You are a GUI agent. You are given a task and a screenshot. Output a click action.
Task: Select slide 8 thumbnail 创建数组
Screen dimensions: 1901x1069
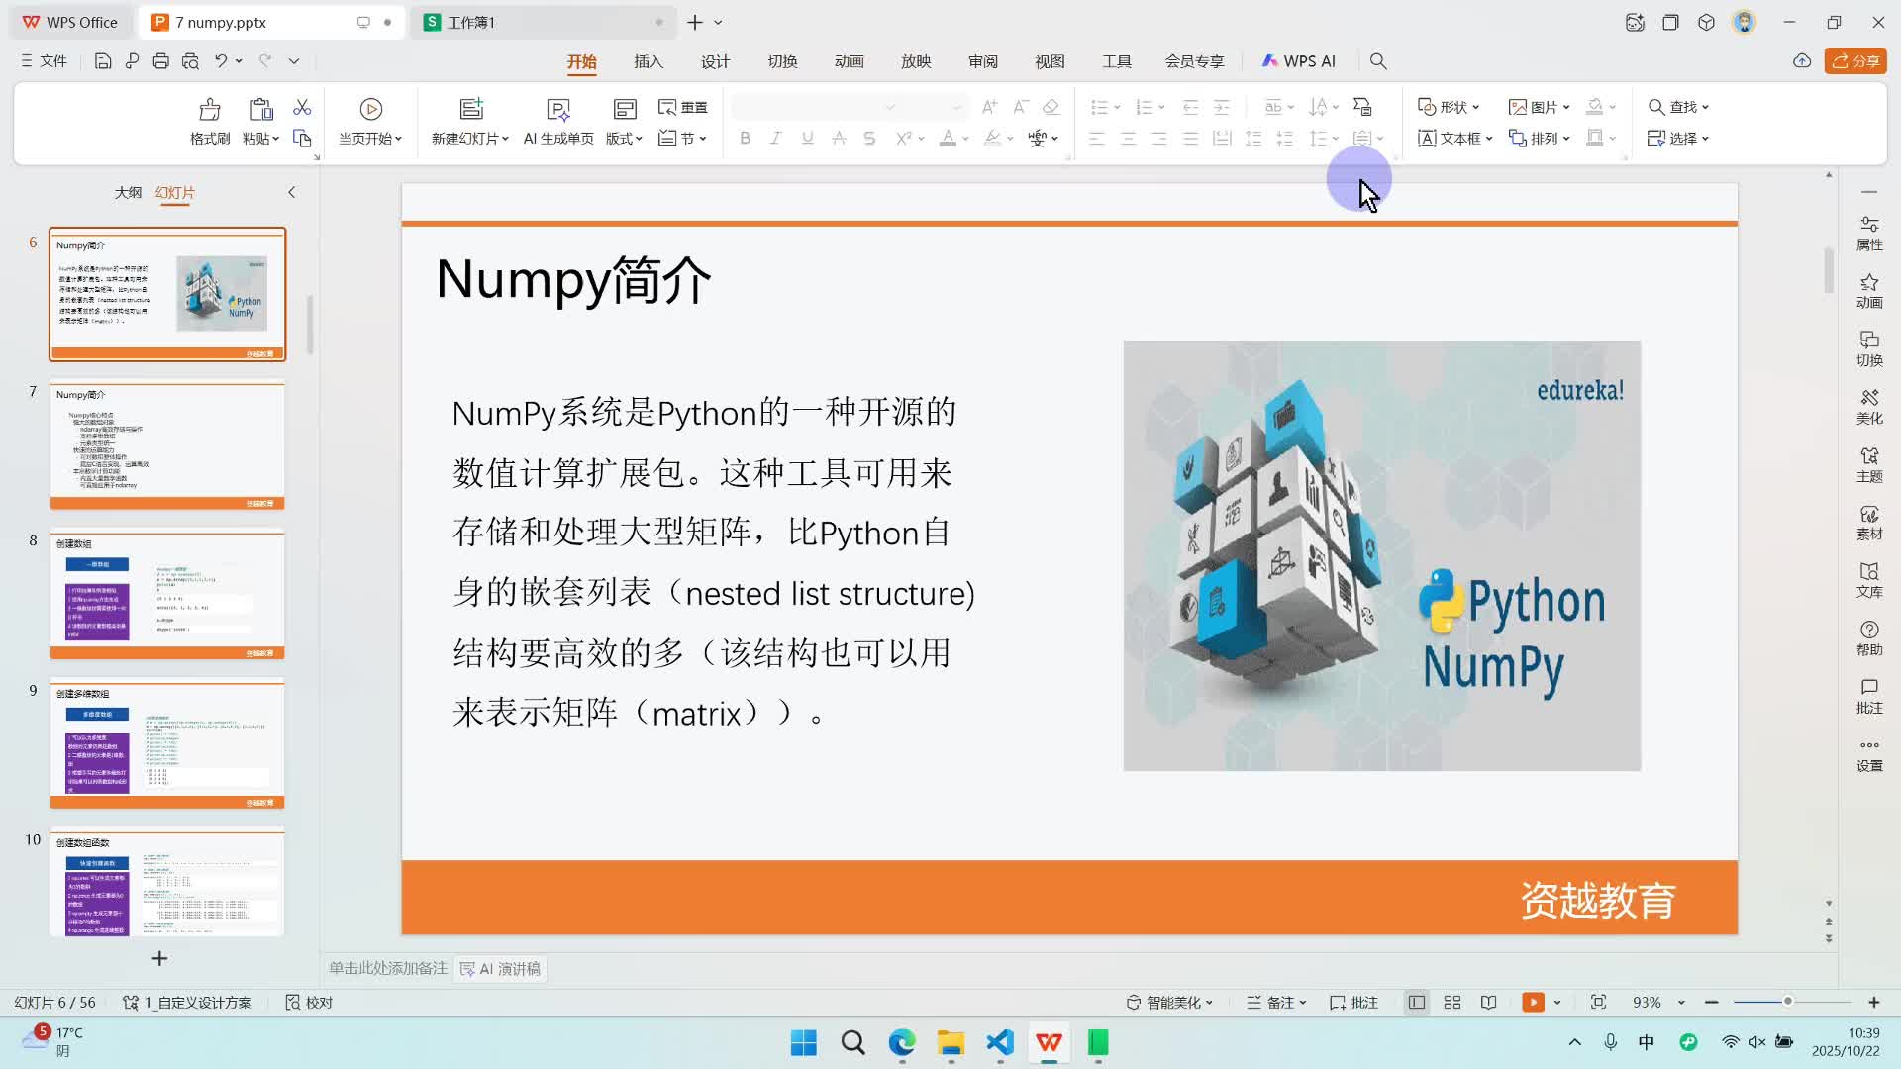click(167, 595)
